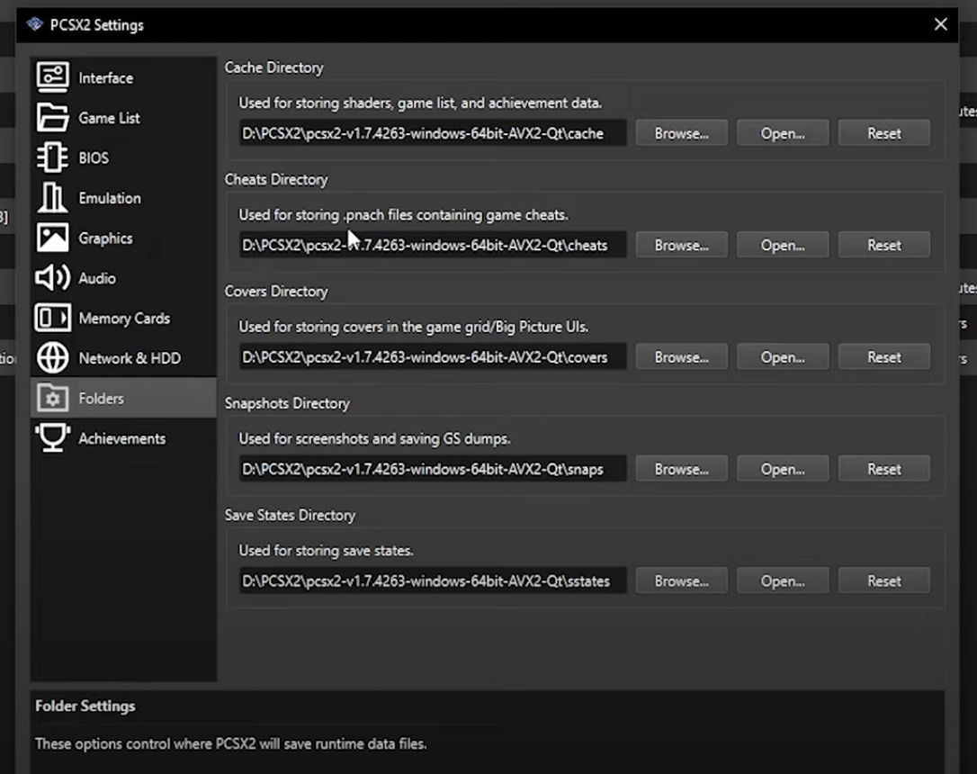977x774 pixels.
Task: Click the Cache Directory path field
Action: coord(432,133)
